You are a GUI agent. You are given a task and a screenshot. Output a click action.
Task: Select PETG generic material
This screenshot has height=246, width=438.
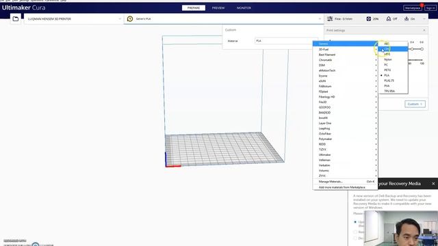coord(394,70)
